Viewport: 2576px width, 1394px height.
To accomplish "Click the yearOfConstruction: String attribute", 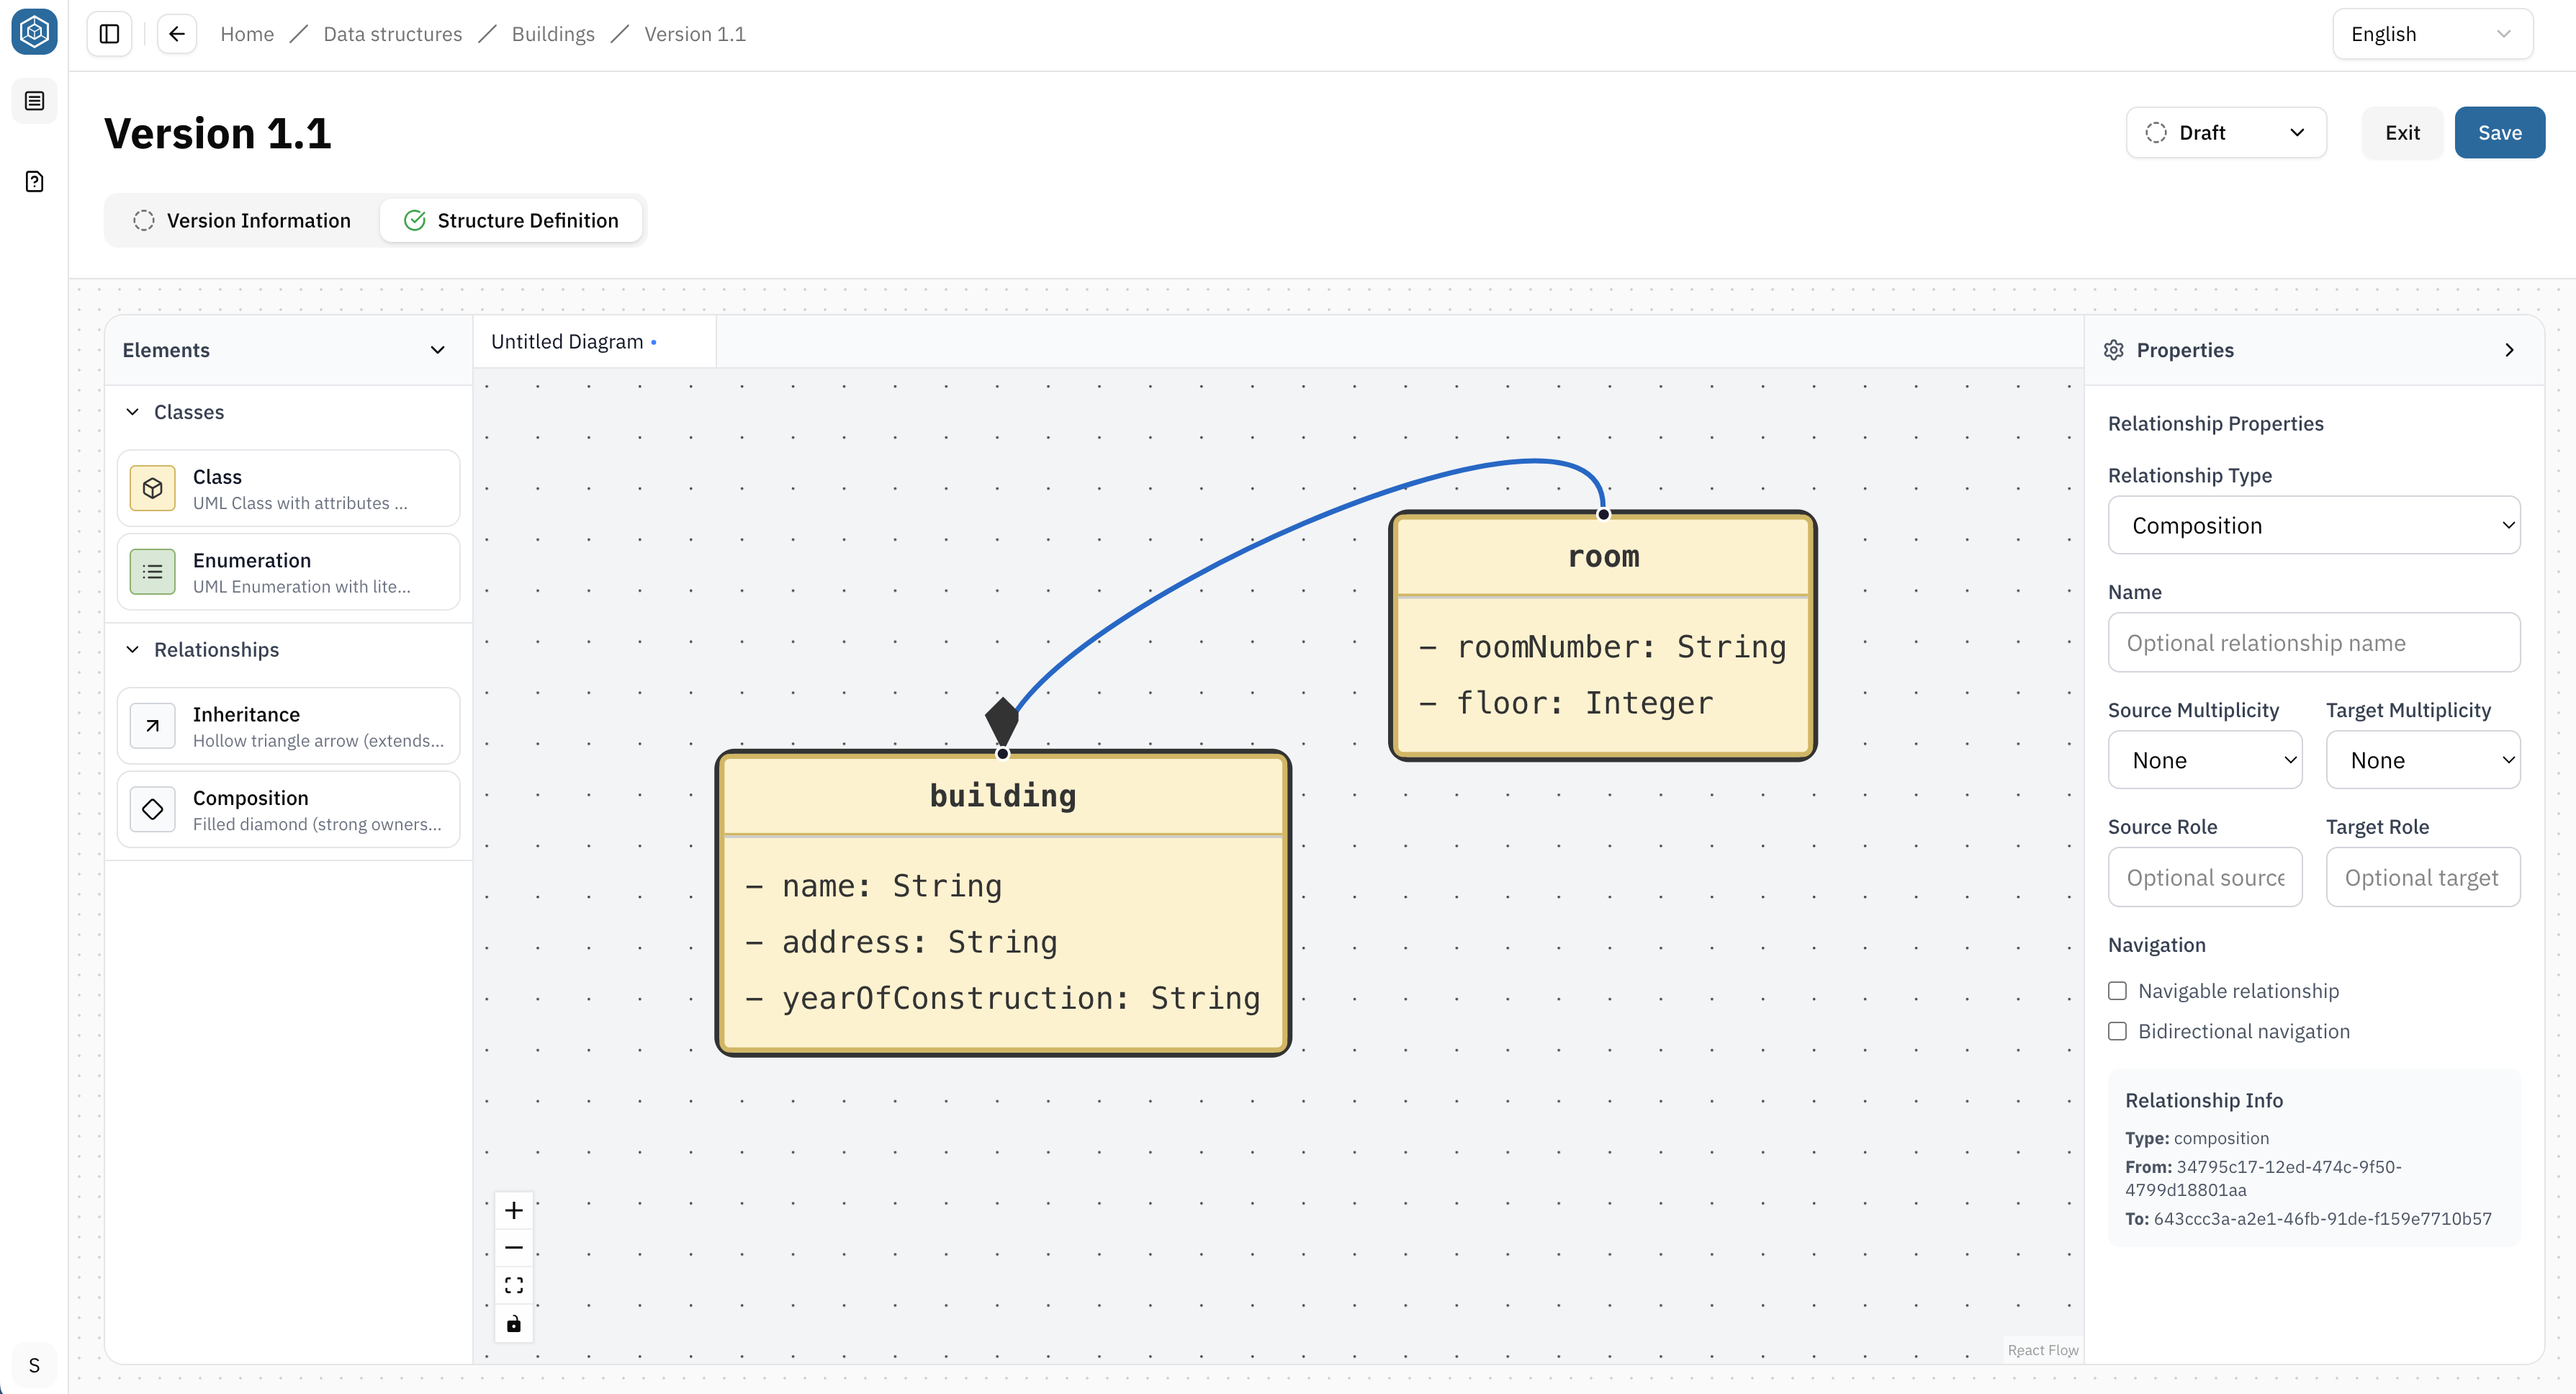I will pos(1003,998).
